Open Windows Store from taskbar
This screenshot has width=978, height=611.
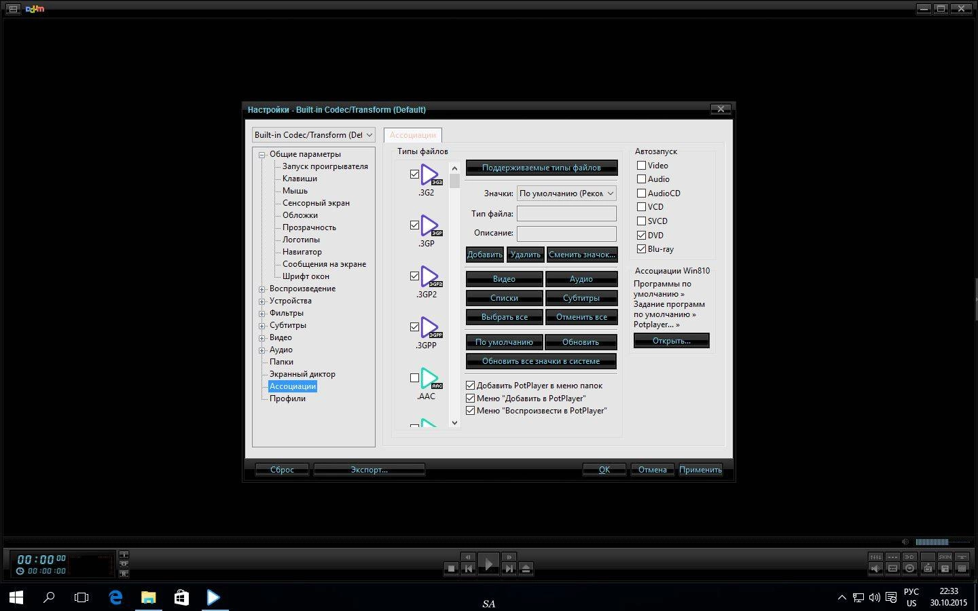pyautogui.click(x=181, y=597)
